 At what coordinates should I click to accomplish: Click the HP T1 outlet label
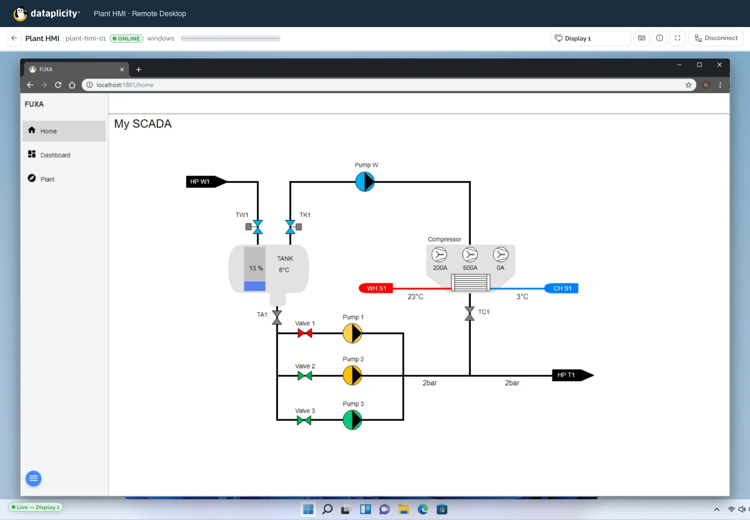[x=573, y=375]
